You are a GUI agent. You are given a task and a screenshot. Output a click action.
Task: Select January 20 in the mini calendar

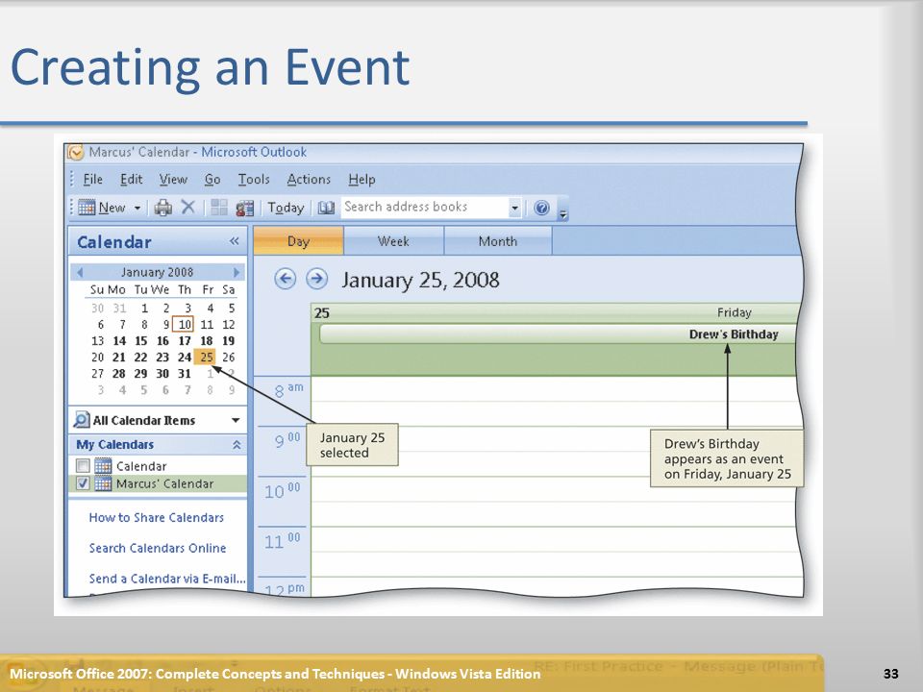pos(98,358)
